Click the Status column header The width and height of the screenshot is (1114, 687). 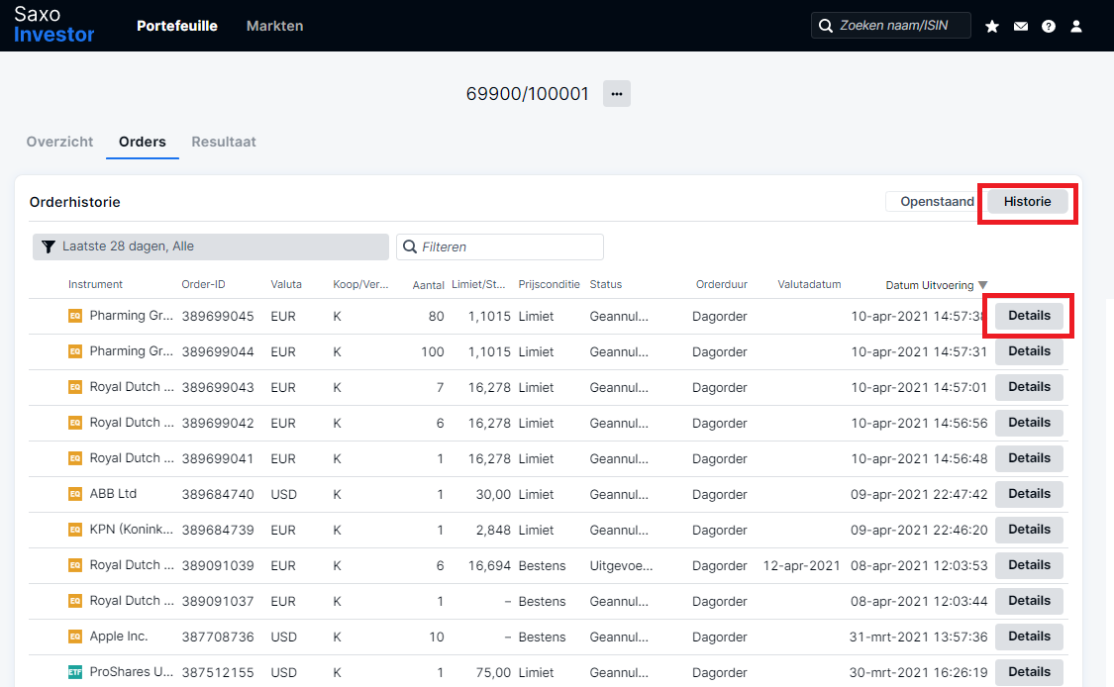(605, 284)
